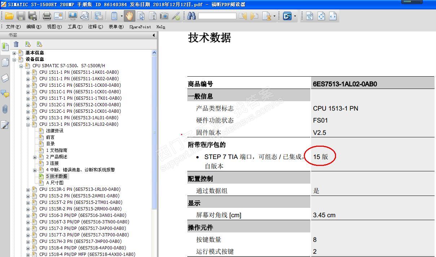Click the page layout toolbar icon

[x=114, y=16]
